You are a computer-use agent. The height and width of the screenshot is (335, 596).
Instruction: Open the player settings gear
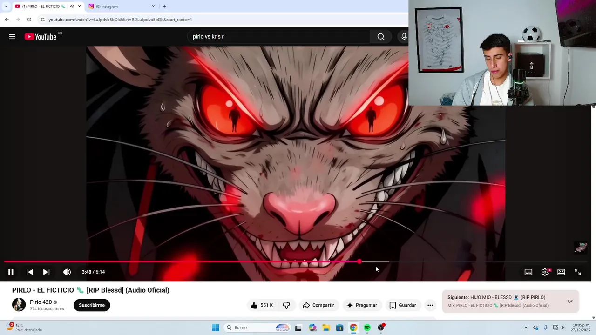point(545,272)
